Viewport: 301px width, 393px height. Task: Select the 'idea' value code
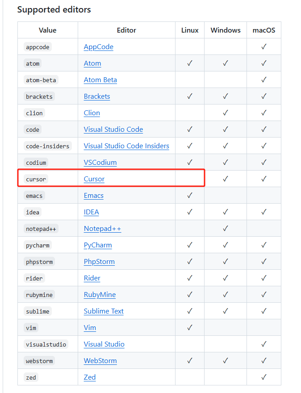pos(33,212)
